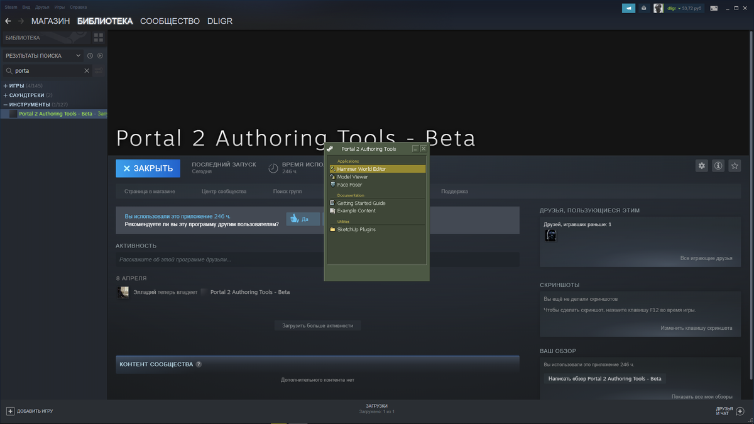Open announcements megaphone button
The width and height of the screenshot is (754, 424).
click(x=628, y=8)
